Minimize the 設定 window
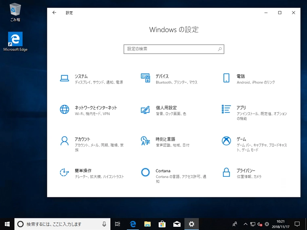This screenshot has height=230, width=307. point(266,13)
